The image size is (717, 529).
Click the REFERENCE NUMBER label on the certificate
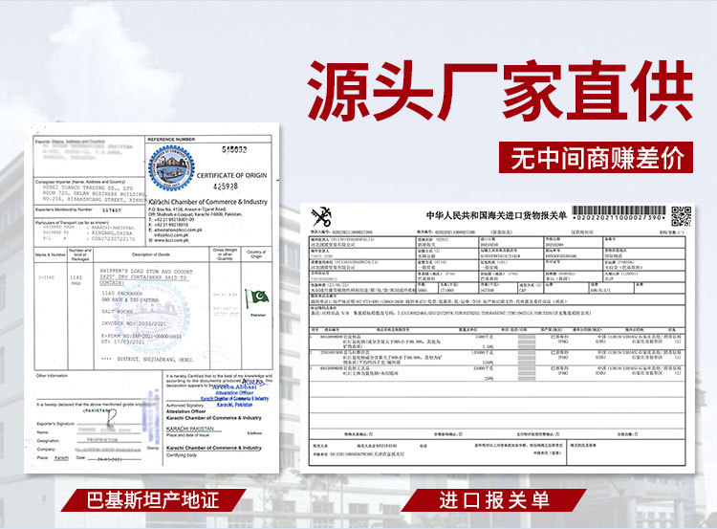[x=171, y=139]
